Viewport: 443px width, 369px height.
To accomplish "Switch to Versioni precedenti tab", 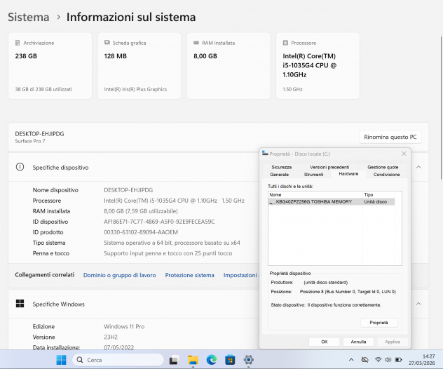I will click(x=329, y=167).
